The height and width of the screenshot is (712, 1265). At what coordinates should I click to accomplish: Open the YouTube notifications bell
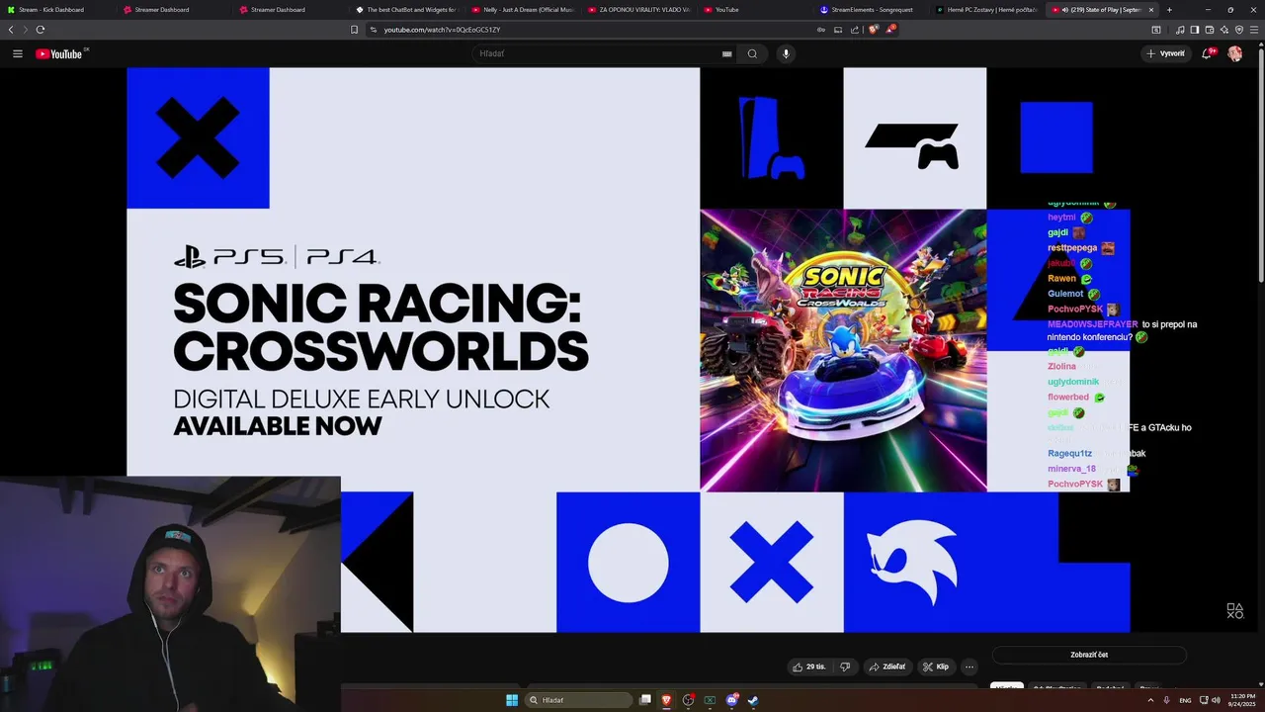1207,53
